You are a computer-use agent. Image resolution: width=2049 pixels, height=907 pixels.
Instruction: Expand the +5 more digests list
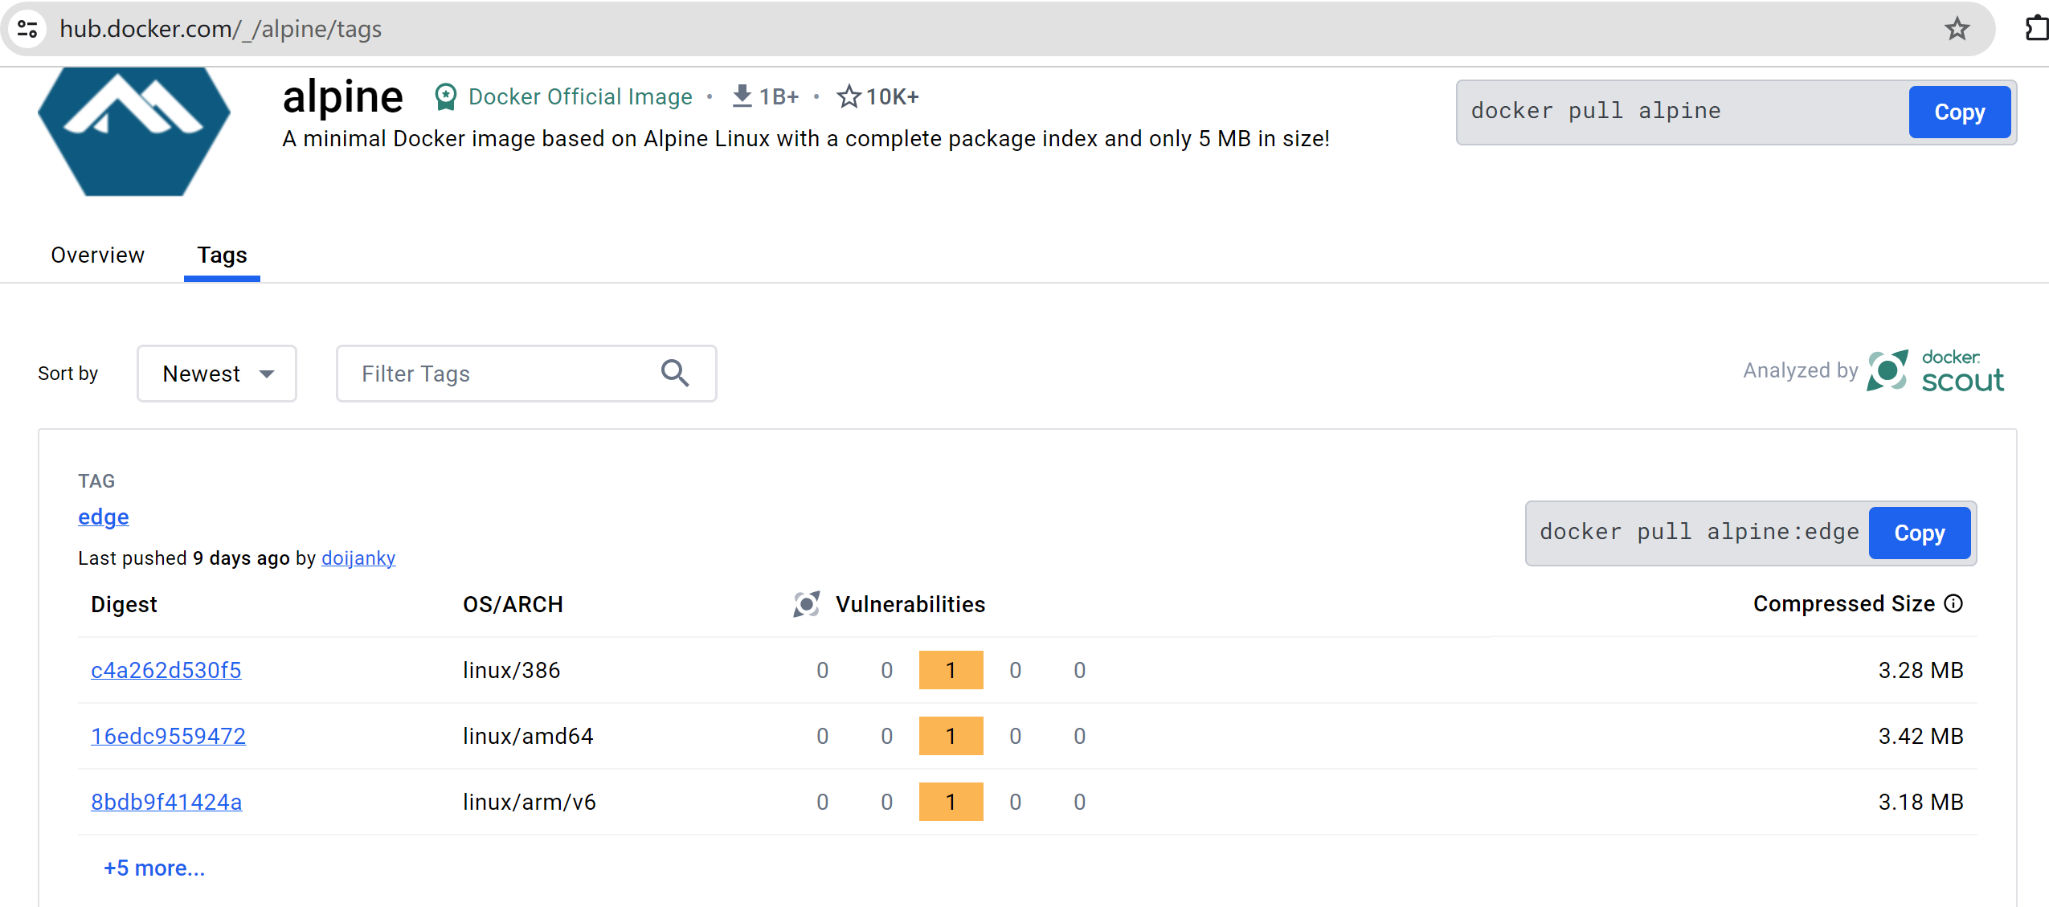(x=154, y=868)
